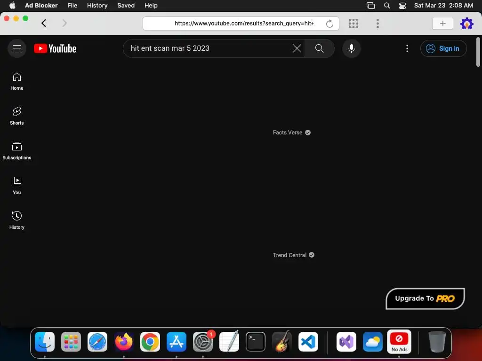Open System Settings from the Dock
Viewport: 482px width, 361px height.
pyautogui.click(x=203, y=342)
